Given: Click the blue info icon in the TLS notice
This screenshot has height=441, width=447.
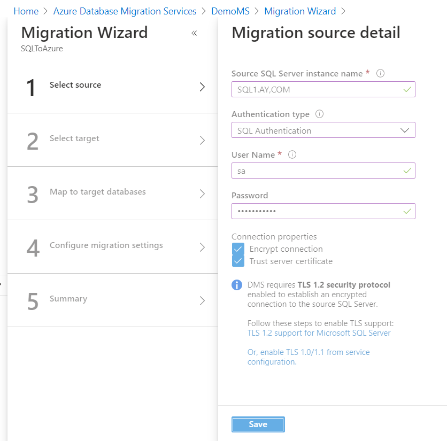Looking at the screenshot, I should pyautogui.click(x=237, y=285).
